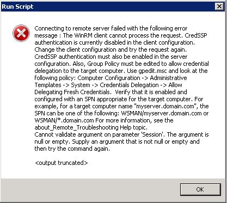Click 'WSMAN/*.domain.com' text in message

click(64, 120)
